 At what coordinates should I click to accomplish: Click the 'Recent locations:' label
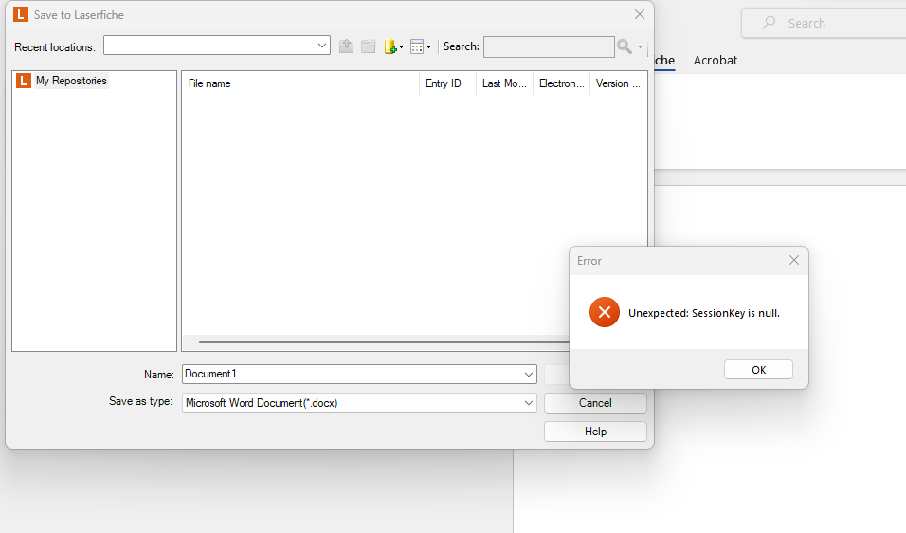point(55,47)
